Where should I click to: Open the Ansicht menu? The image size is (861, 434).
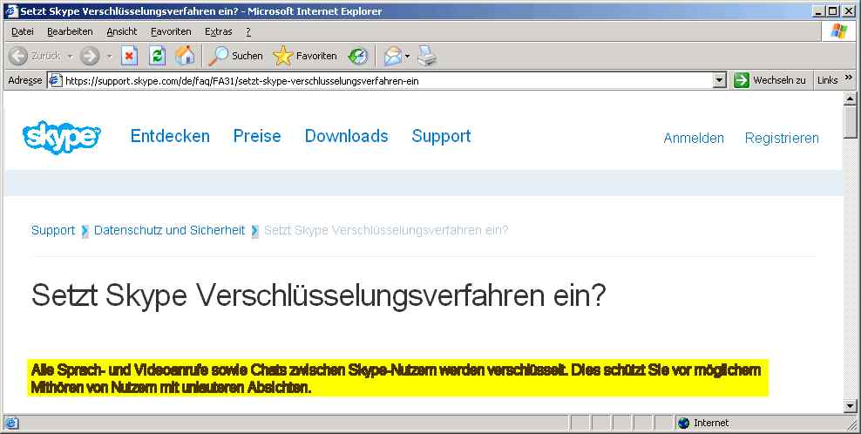(x=122, y=31)
